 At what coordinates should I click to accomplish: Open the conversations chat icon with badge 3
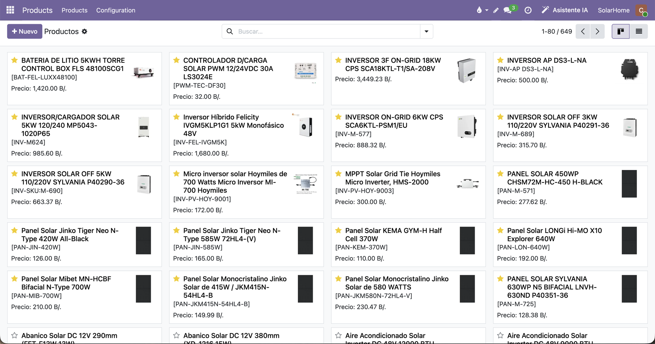[x=508, y=10]
